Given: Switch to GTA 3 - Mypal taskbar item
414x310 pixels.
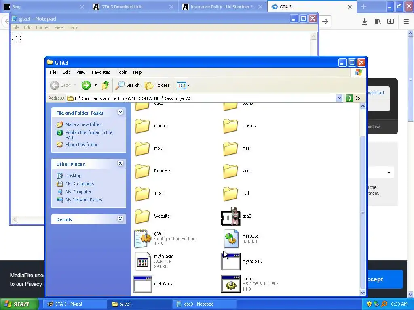Looking at the screenshot, I should point(75,304).
